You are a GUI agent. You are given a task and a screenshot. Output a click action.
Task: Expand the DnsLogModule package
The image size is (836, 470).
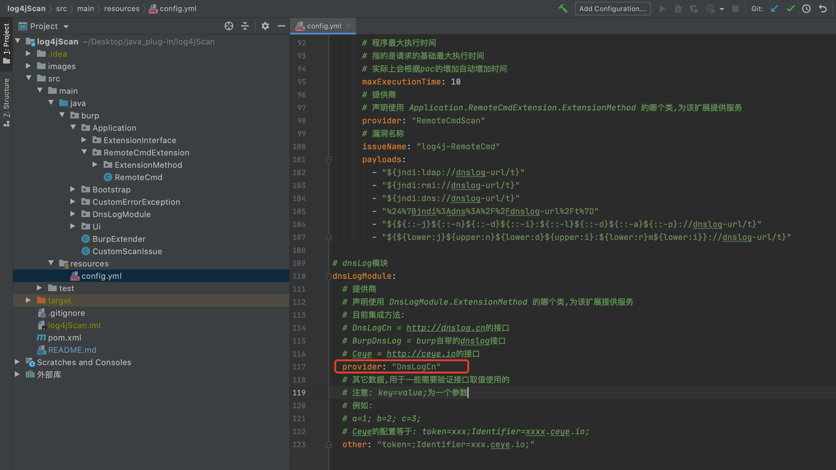(x=73, y=214)
